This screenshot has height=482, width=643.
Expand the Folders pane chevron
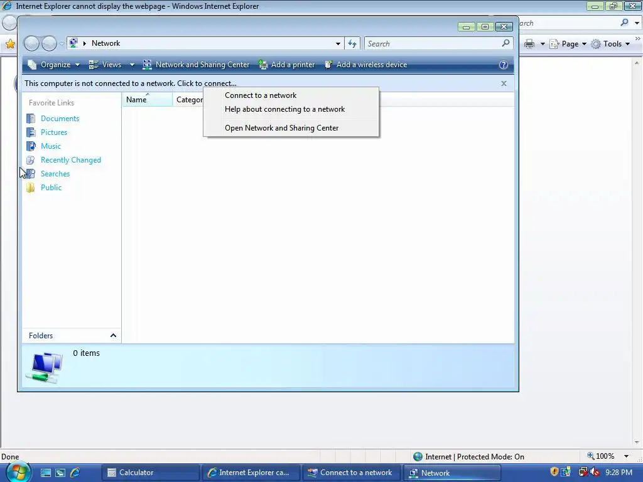[x=113, y=336]
